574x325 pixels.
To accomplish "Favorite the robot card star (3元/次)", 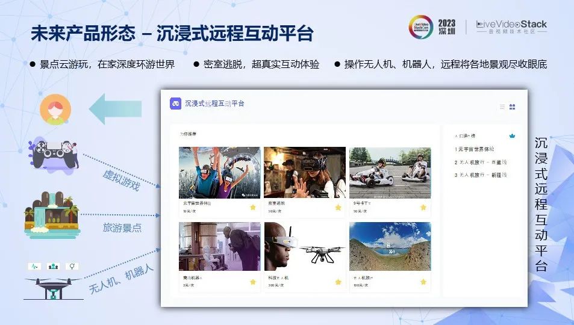I will pos(253,282).
